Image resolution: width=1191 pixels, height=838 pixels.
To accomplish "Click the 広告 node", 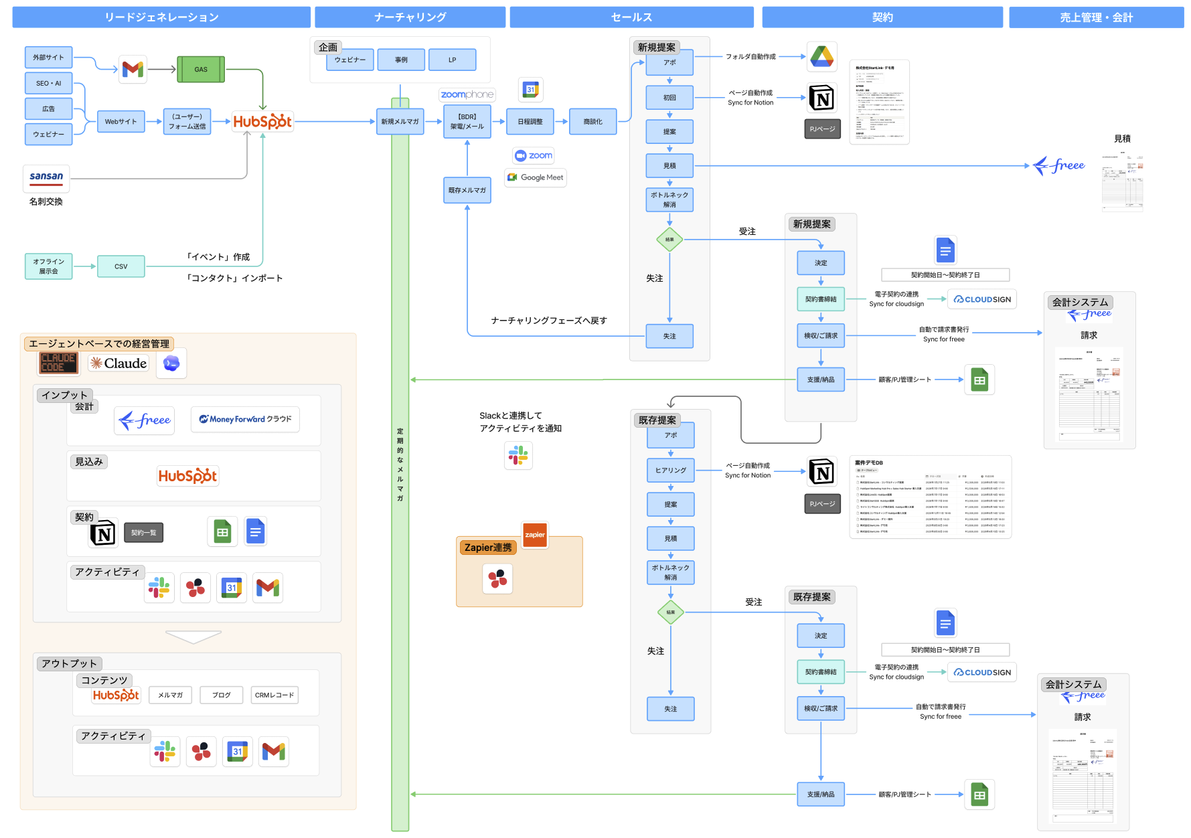I will click(48, 108).
